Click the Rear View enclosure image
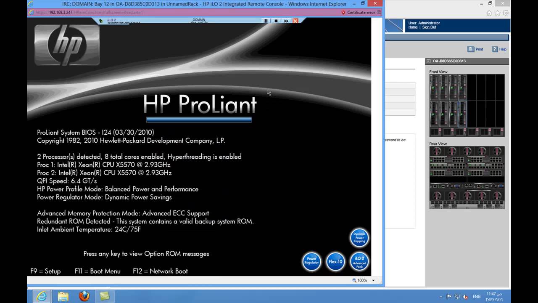This screenshot has height=303, width=538. pos(467,178)
